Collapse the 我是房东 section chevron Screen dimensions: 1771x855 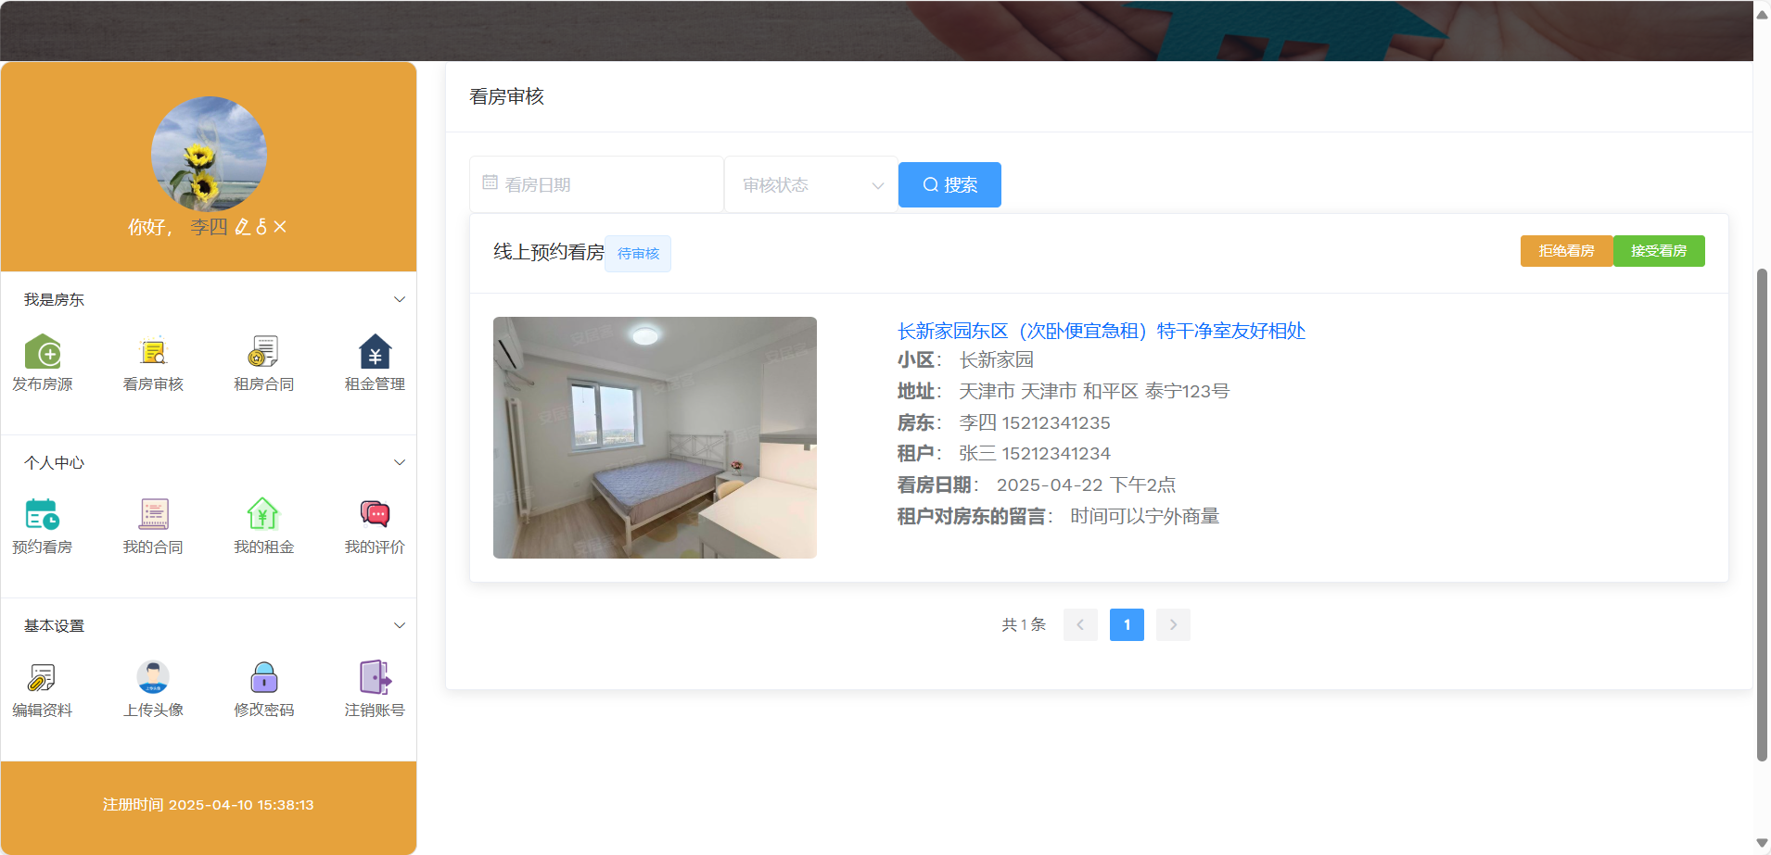pyautogui.click(x=400, y=299)
